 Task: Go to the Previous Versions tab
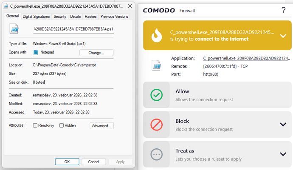point(114,17)
